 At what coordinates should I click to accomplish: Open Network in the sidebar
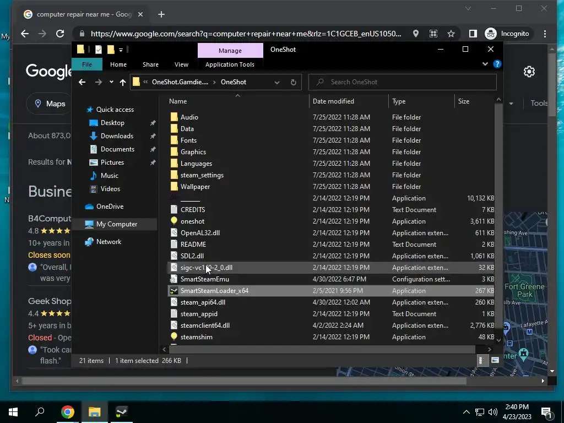pyautogui.click(x=109, y=242)
